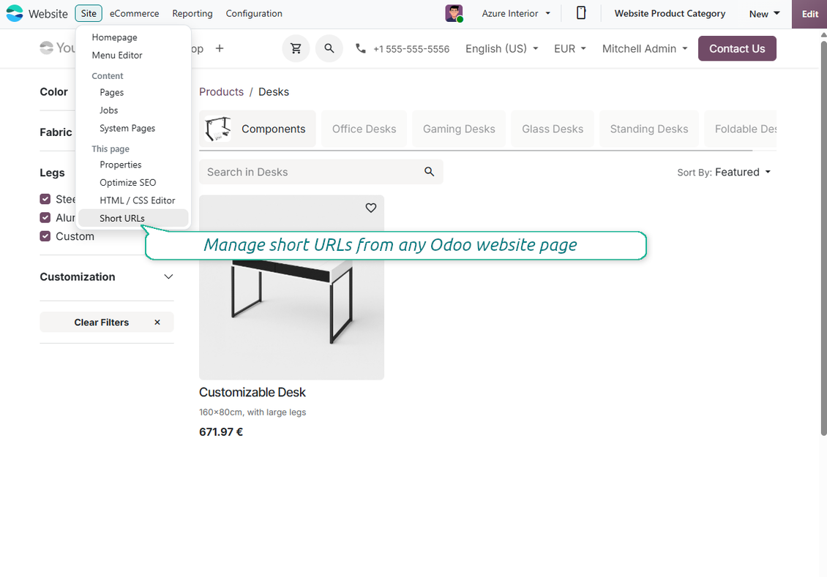827x577 pixels.
Task: Click the Website Product Category button
Action: pyautogui.click(x=670, y=14)
